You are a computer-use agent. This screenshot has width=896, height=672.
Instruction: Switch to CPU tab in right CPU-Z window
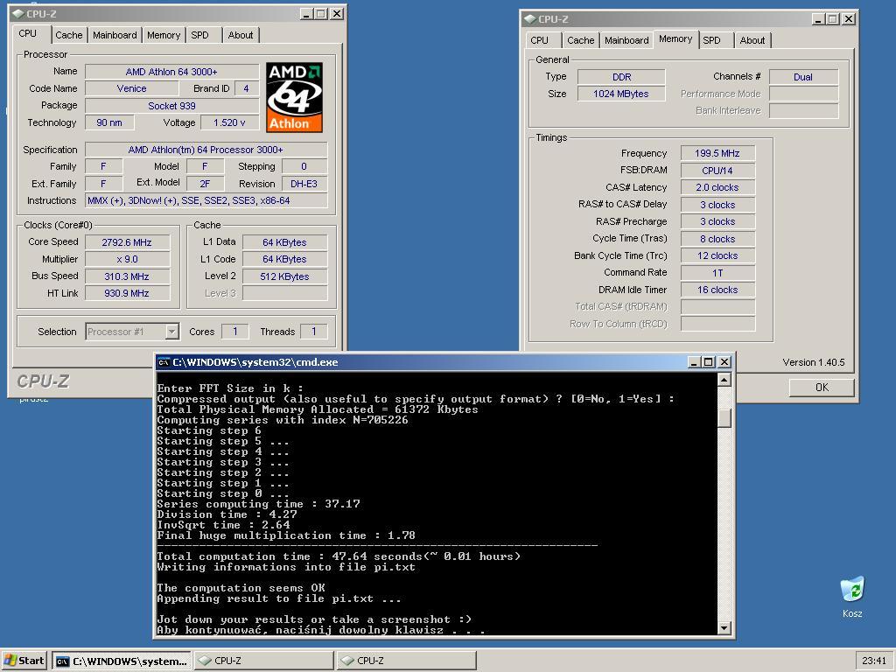pos(539,40)
